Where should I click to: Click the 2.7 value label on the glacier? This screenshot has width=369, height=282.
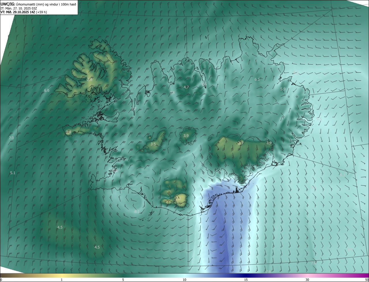click(x=241, y=143)
